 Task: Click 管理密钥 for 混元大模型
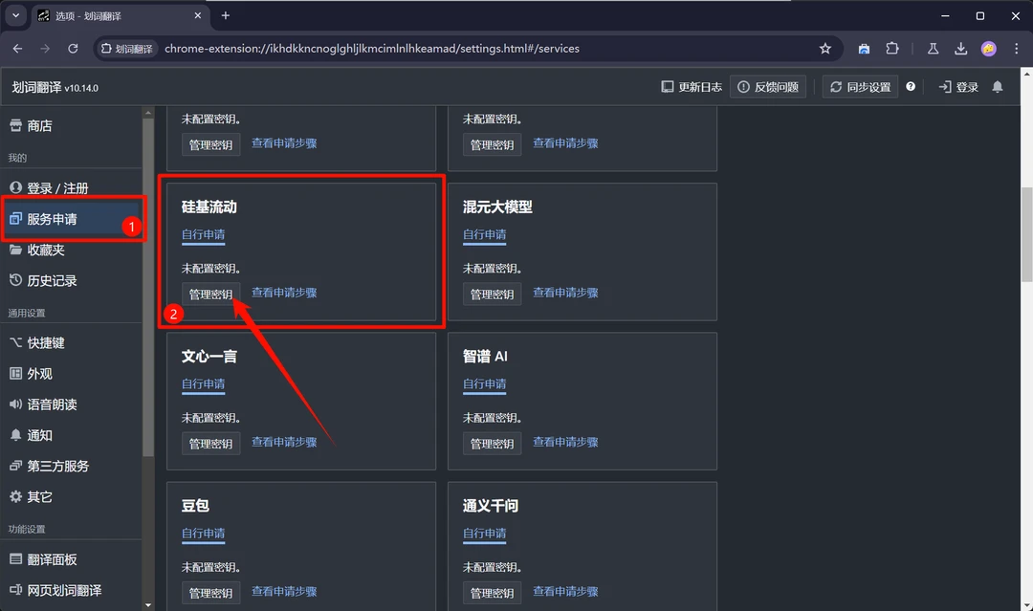493,295
